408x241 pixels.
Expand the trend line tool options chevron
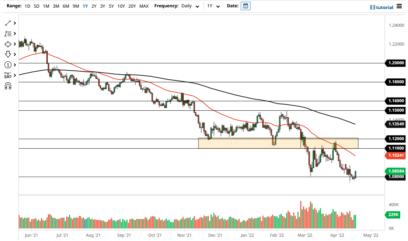click(14, 23)
